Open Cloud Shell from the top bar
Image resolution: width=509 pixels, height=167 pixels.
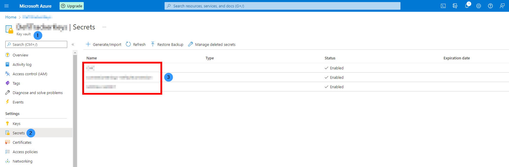tap(443, 6)
